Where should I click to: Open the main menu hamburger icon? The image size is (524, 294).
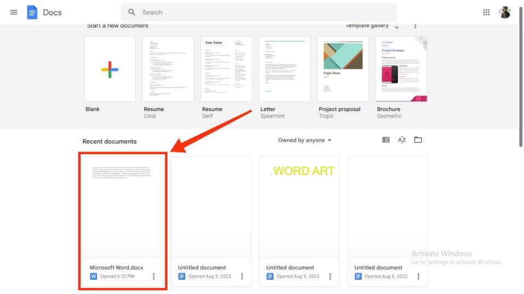tap(14, 13)
